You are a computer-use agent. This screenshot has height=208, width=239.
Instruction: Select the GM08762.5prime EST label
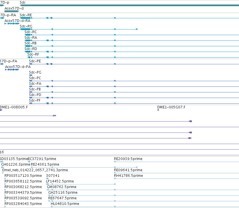[62, 187]
